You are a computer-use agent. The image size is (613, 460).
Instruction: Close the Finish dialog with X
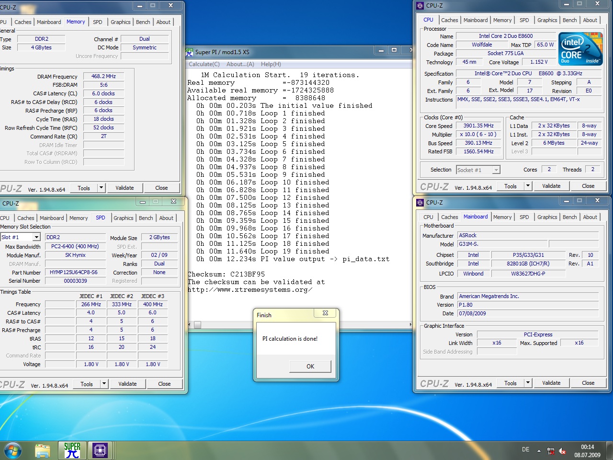(326, 313)
